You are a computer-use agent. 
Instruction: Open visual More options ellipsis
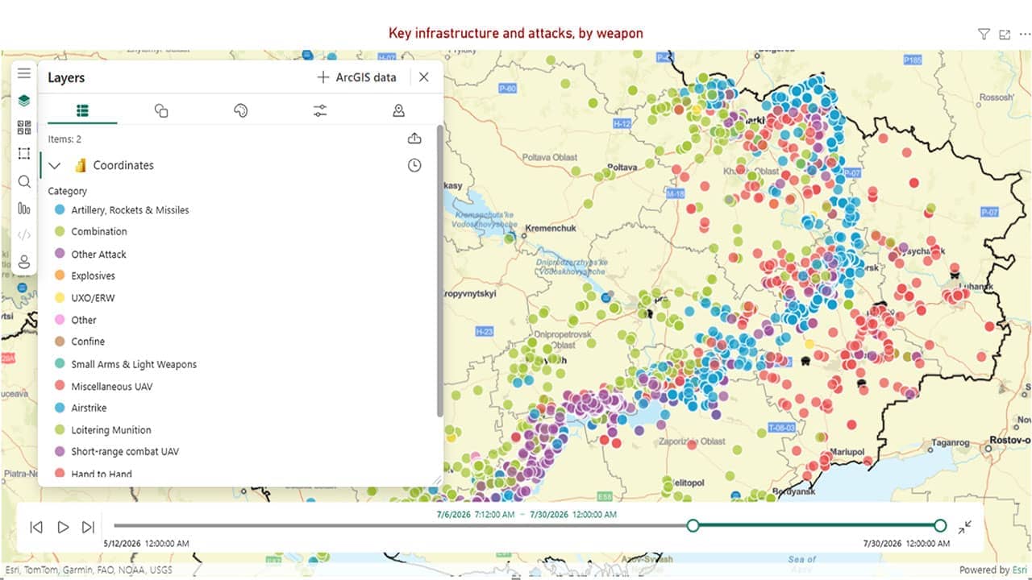[1025, 34]
